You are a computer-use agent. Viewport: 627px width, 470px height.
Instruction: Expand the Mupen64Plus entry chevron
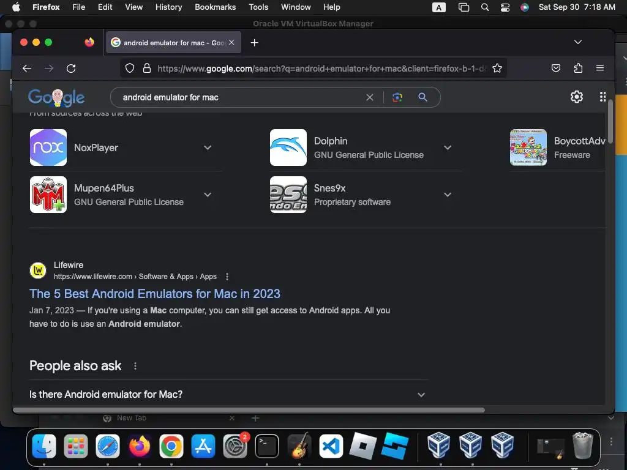[x=208, y=195]
